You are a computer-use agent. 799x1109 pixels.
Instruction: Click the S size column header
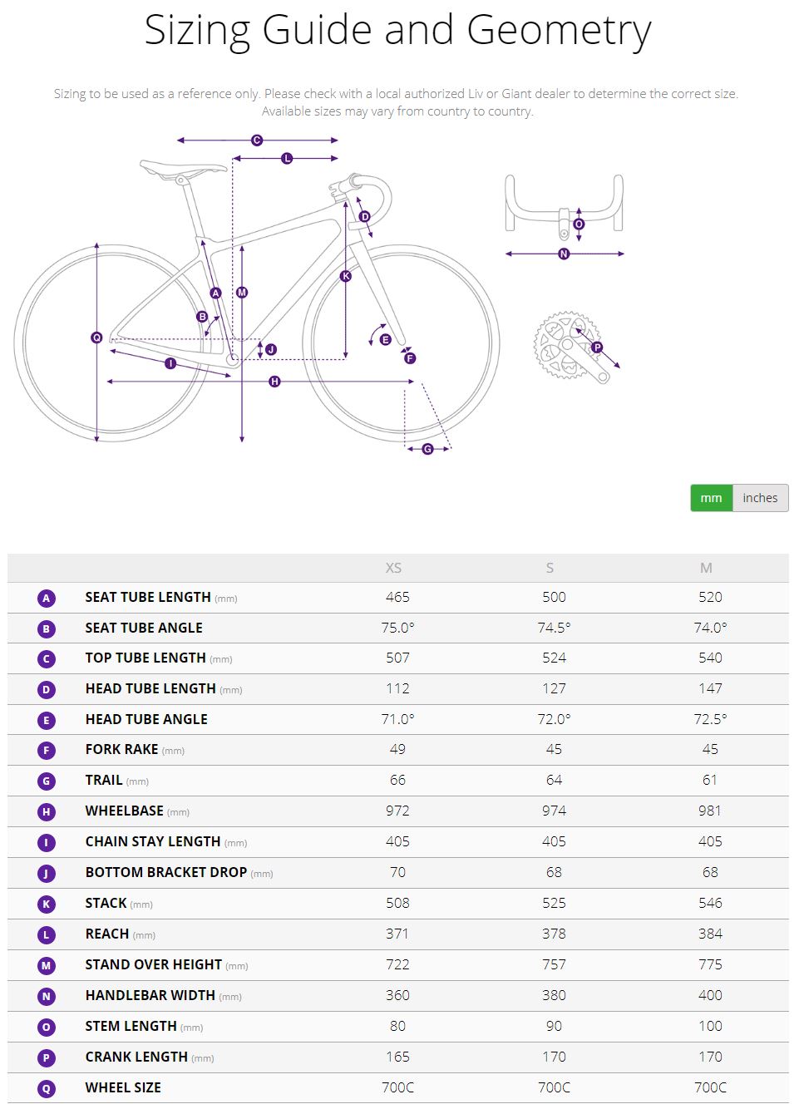click(550, 568)
